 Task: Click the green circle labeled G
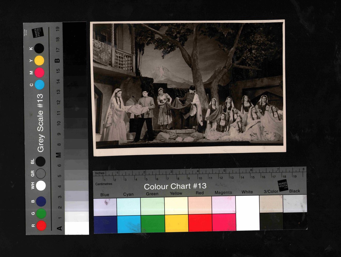coord(41,213)
